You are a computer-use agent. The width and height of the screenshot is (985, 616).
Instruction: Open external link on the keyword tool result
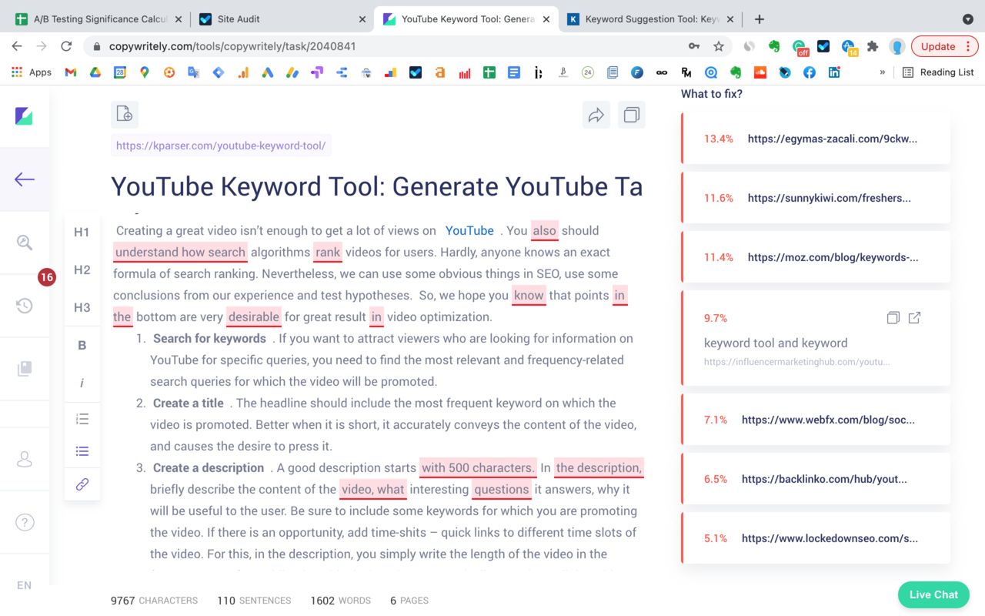tap(914, 317)
